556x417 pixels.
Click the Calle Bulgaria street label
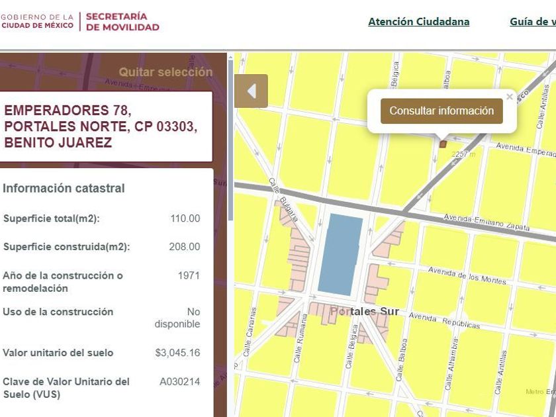pyautogui.click(x=283, y=200)
